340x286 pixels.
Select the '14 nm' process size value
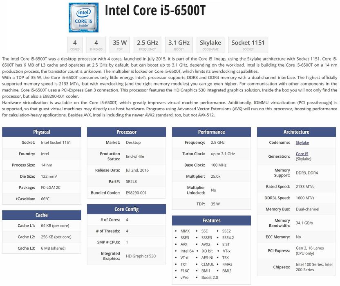point(47,165)
